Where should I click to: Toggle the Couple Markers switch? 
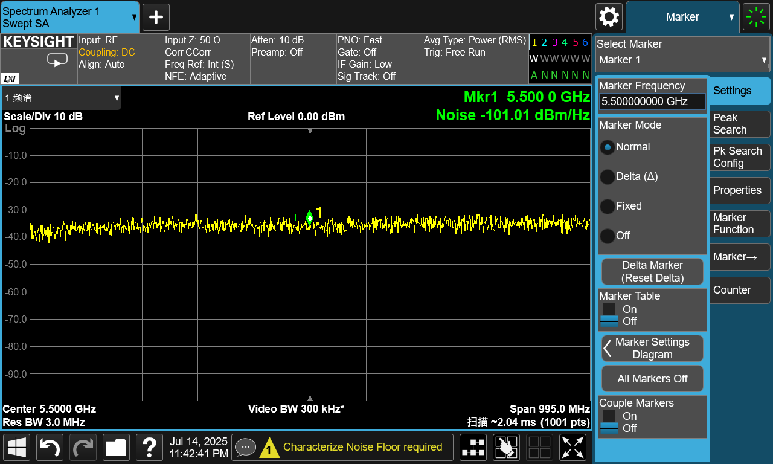[x=609, y=422]
